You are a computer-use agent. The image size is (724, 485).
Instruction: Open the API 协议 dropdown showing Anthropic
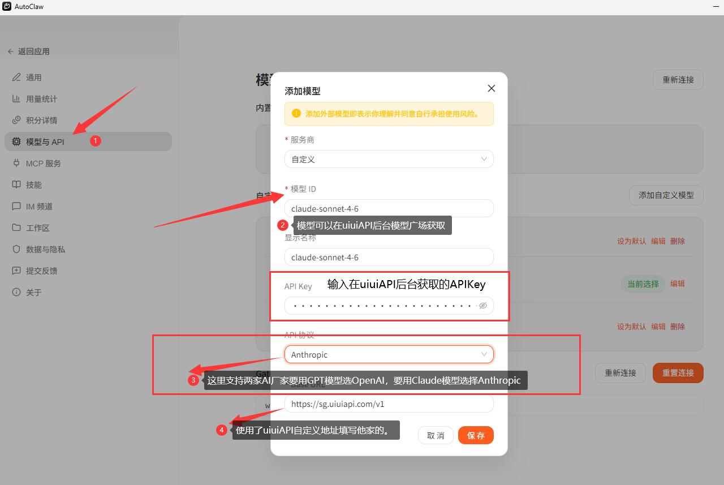point(389,355)
